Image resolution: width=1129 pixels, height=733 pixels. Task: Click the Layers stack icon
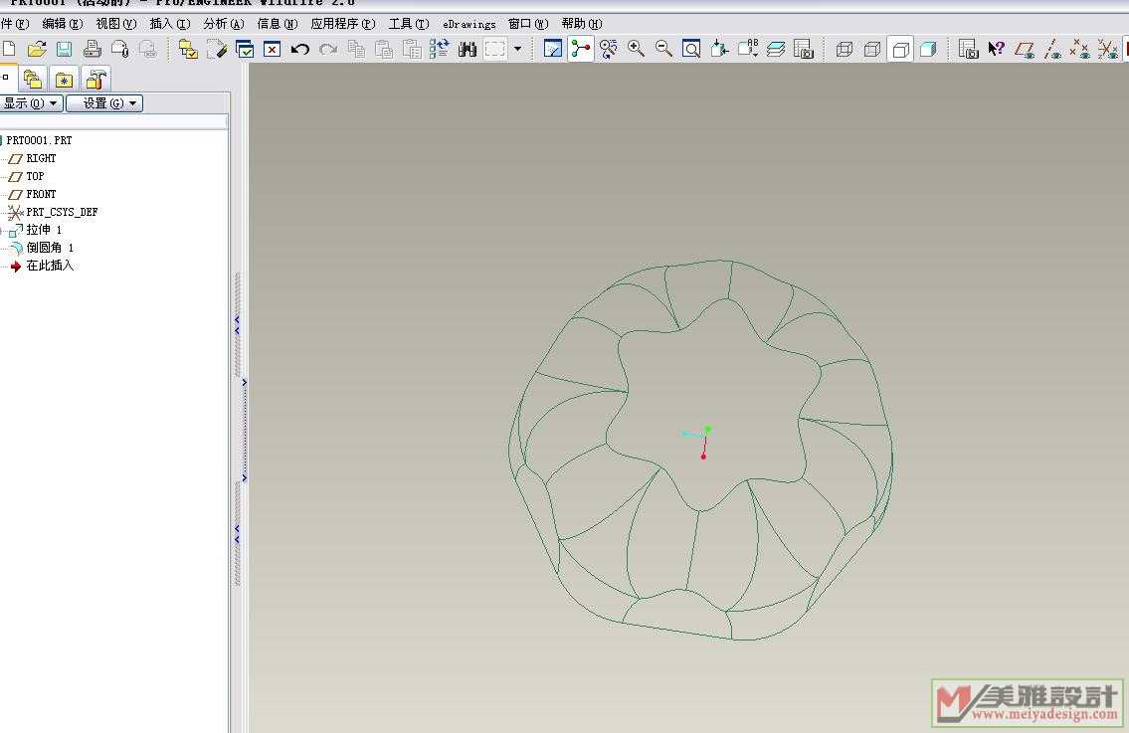(776, 49)
